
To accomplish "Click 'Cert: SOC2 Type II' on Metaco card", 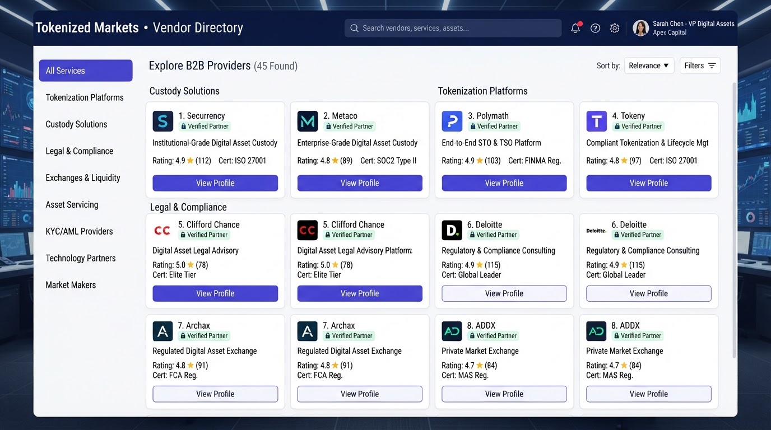I will coord(388,161).
